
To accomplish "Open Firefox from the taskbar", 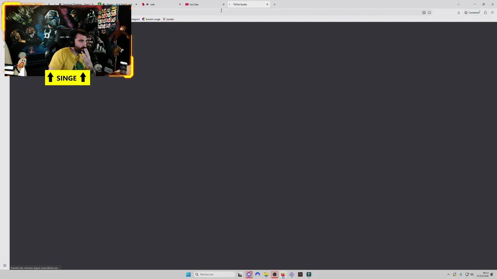I will 283,274.
